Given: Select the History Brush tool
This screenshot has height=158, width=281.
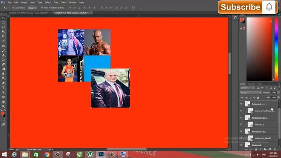Looking at the screenshot, I should 3,60.
